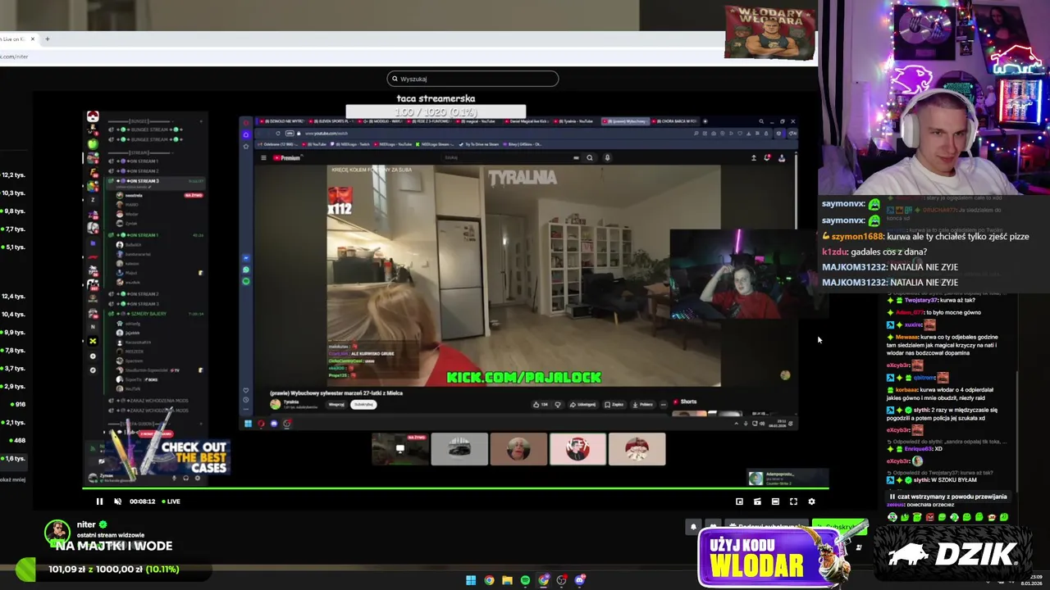Open szymon1688 username in chat
1050x590 pixels.
(858, 236)
